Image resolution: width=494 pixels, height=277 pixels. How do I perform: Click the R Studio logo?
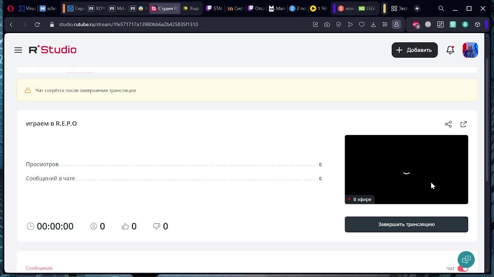[x=52, y=50]
